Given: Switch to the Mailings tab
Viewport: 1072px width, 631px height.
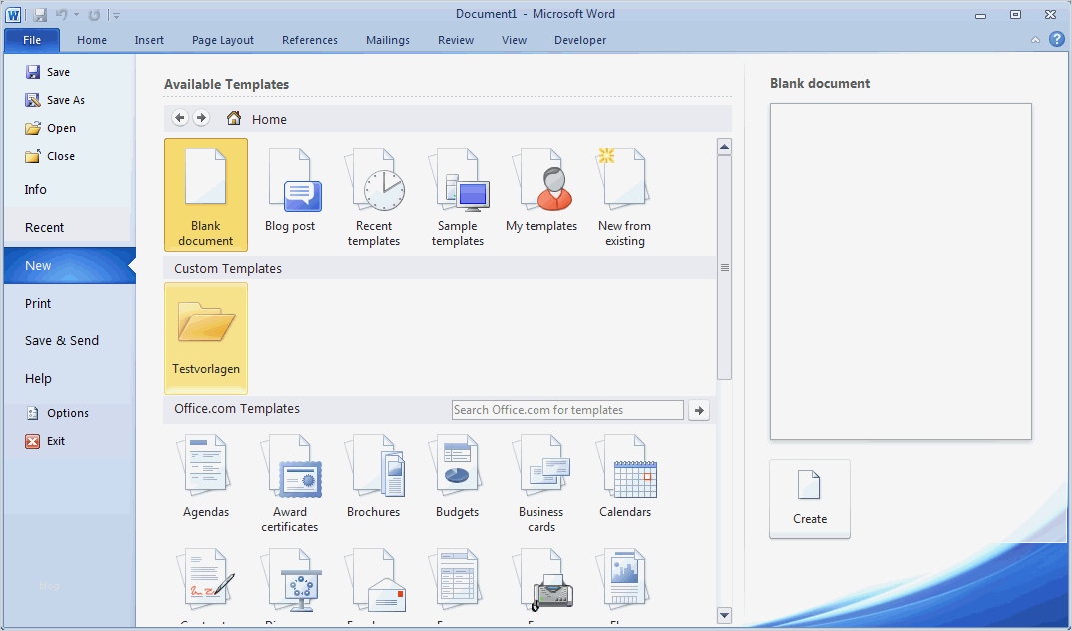Looking at the screenshot, I should [x=388, y=40].
